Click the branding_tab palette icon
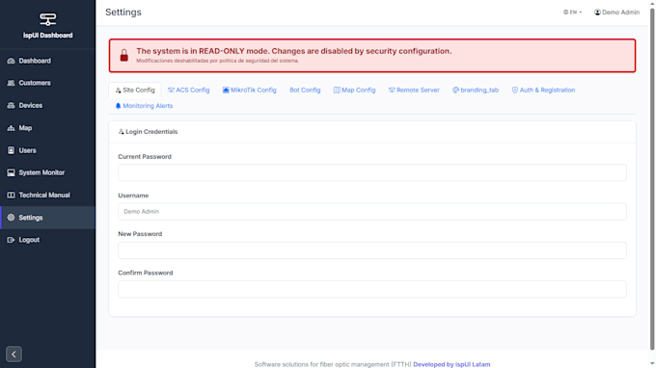656x368 pixels. pyautogui.click(x=455, y=90)
